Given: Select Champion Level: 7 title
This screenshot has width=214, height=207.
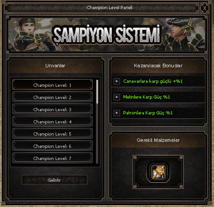Looking at the screenshot, I should click(x=52, y=158).
